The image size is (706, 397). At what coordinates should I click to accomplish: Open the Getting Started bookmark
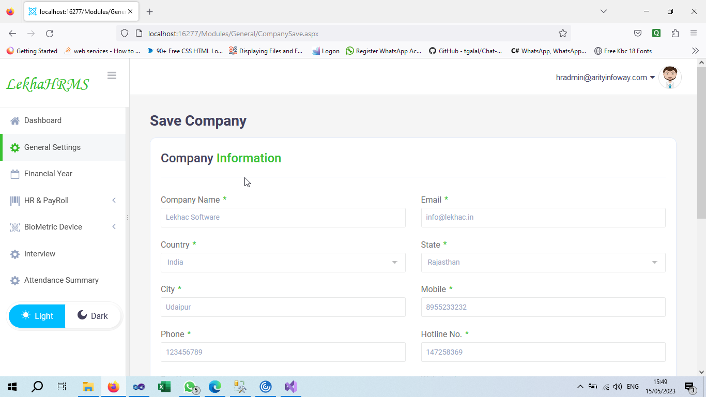pos(32,51)
